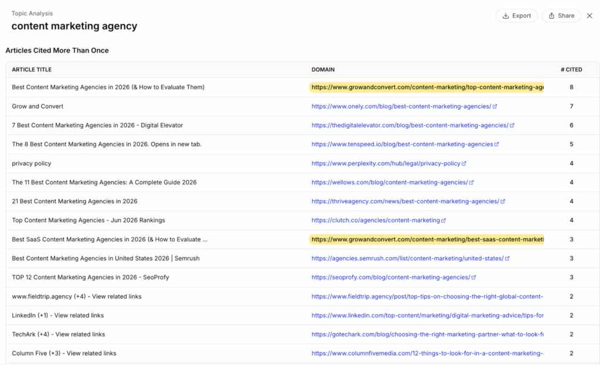Open the fieldtrip.agency post link

click(427, 296)
